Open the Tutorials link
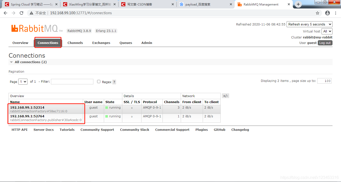The width and height of the screenshot is (341, 182). pyautogui.click(x=67, y=130)
